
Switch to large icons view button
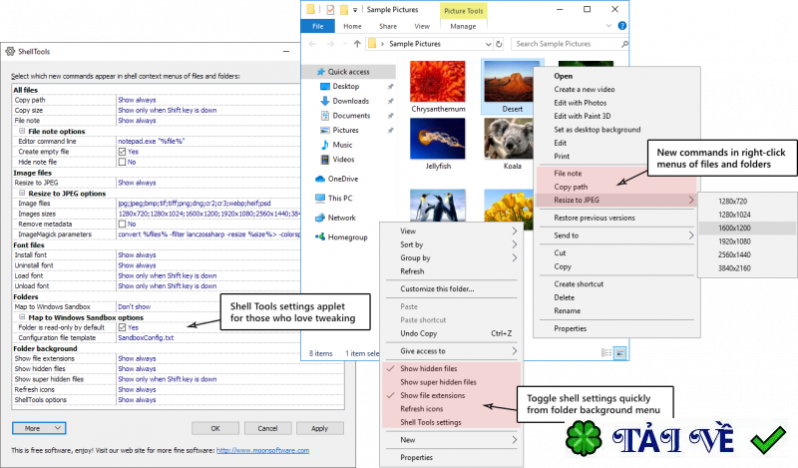click(x=619, y=352)
